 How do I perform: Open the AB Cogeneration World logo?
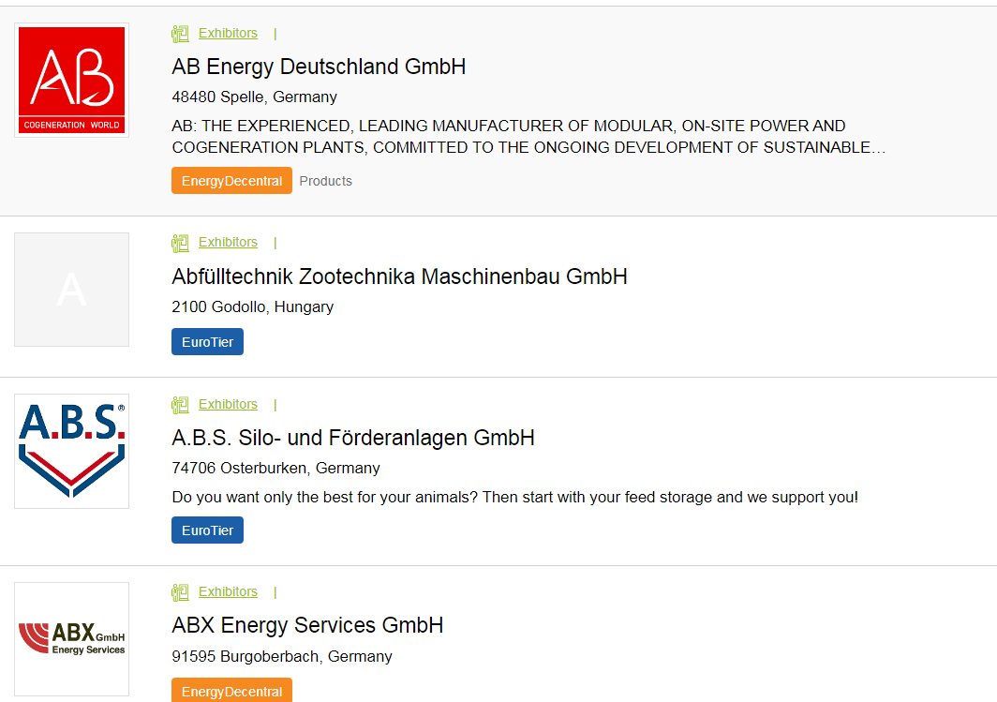click(x=72, y=81)
